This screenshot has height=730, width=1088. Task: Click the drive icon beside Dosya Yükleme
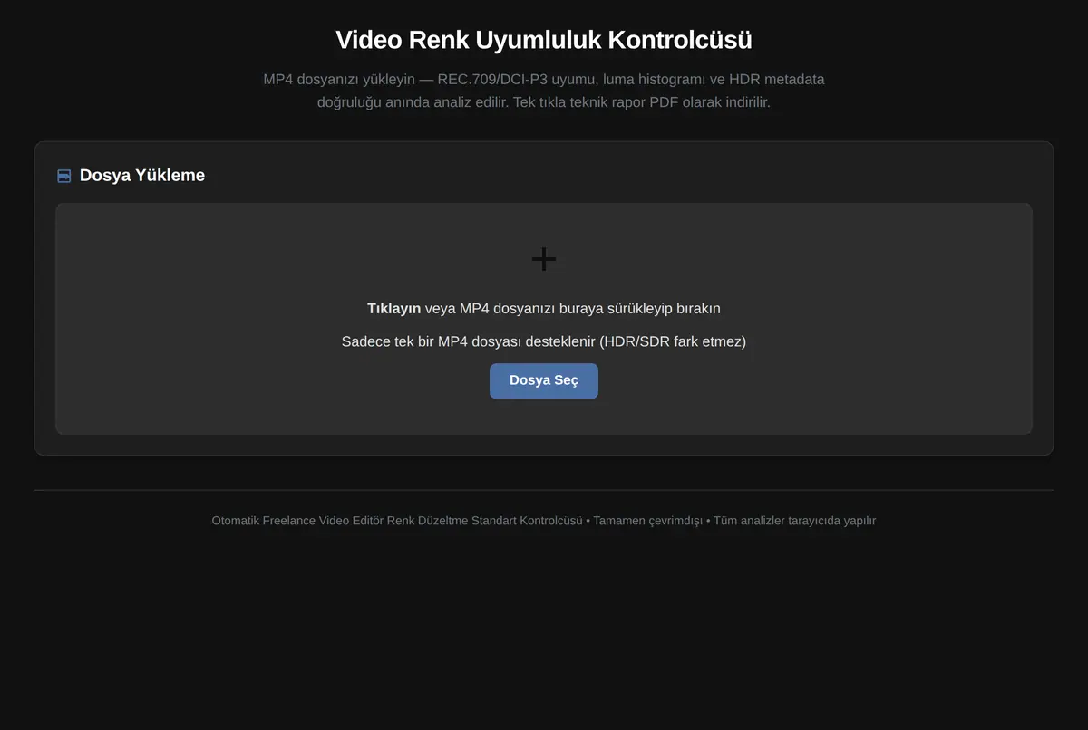coord(64,176)
